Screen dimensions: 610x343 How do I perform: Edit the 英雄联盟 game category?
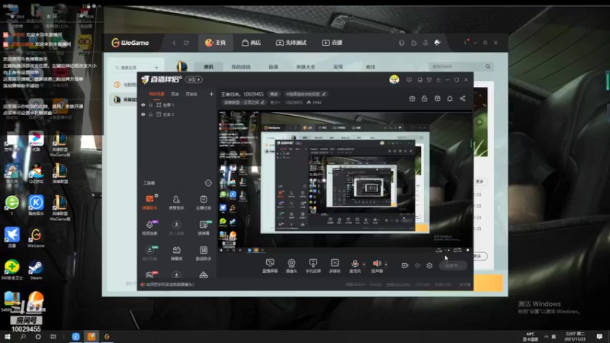(x=244, y=102)
